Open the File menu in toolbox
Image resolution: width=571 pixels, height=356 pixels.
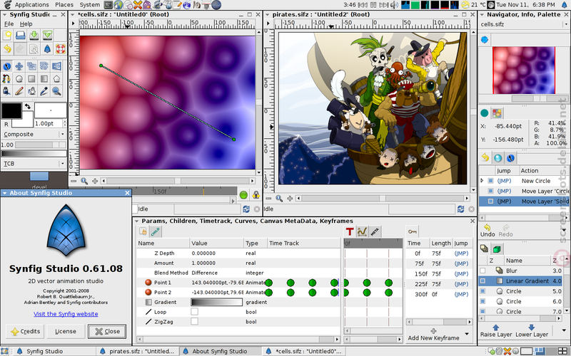pos(9,23)
